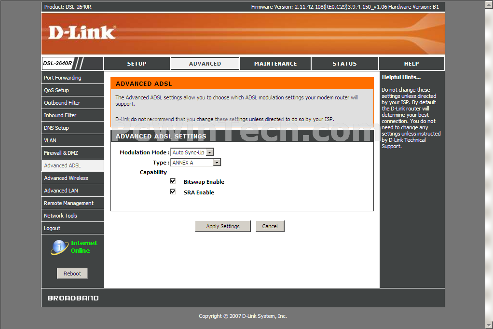The width and height of the screenshot is (493, 329).
Task: Open the HELP tab
Action: 411,64
